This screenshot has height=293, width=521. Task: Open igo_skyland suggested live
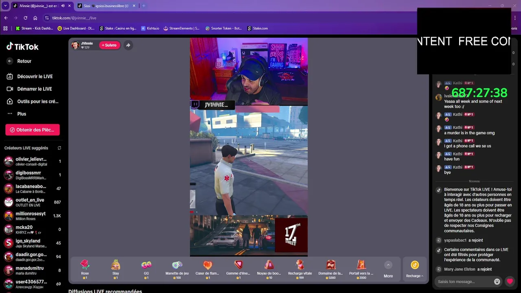tap(33, 243)
